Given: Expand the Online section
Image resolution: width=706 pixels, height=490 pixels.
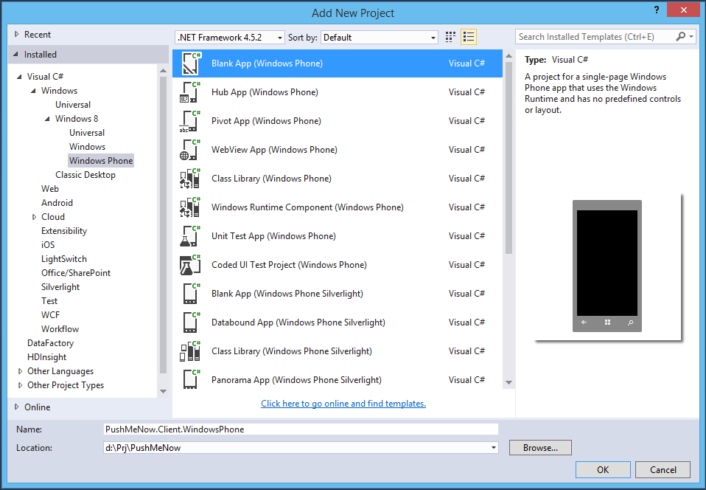Looking at the screenshot, I should [17, 407].
